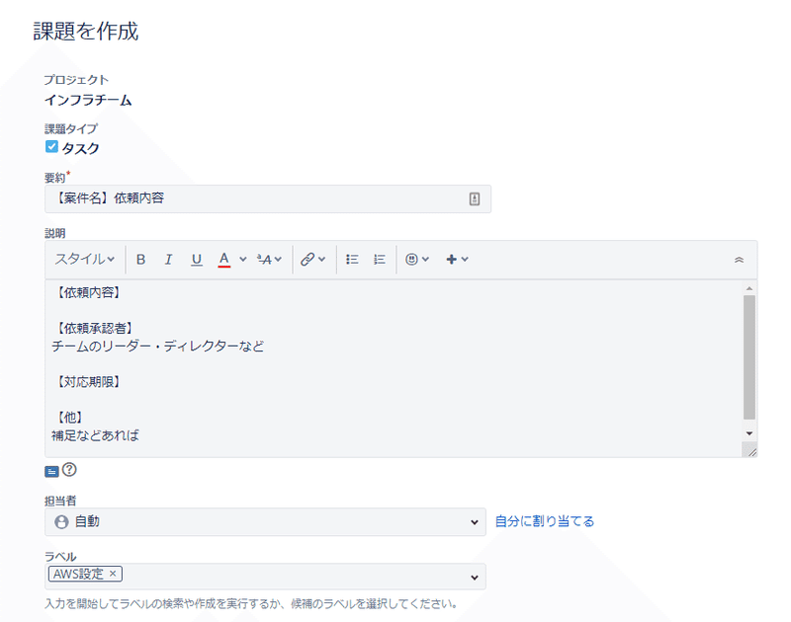Click the タスク issue type checkbox icon
The image size is (791, 622).
(51, 146)
